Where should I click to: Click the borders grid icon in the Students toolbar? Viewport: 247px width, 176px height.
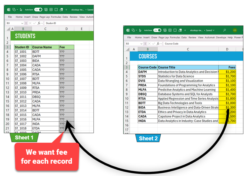coord(51,10)
